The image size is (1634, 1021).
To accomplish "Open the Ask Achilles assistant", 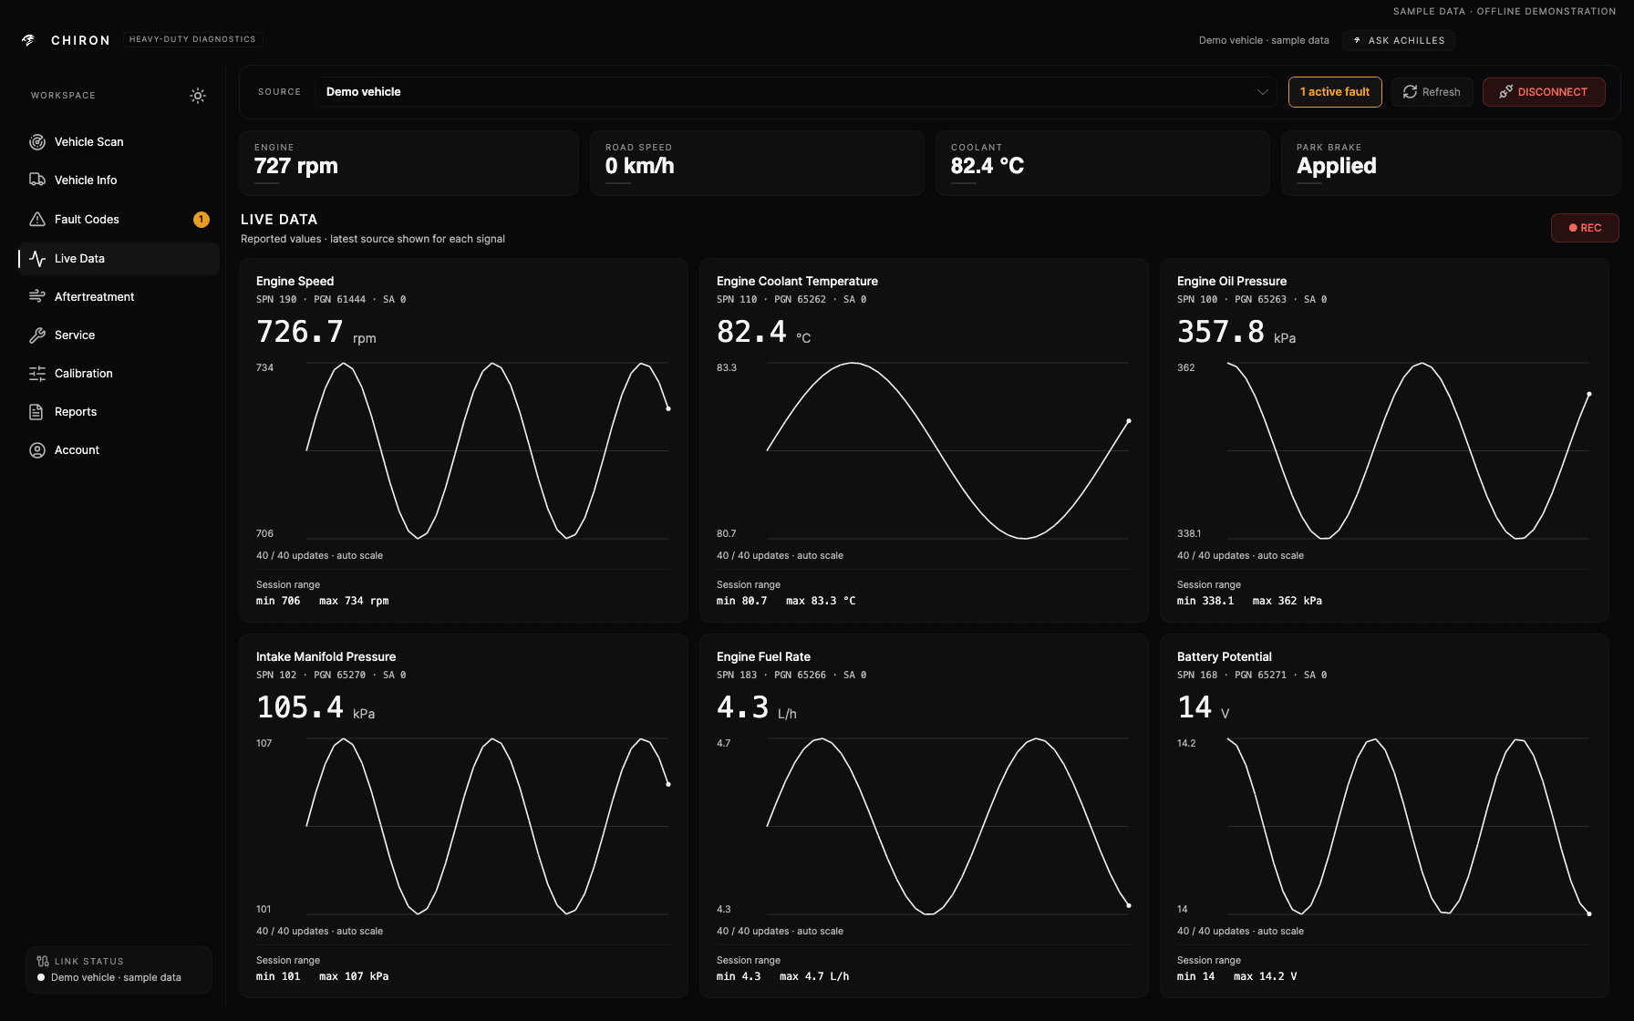I will pos(1399,40).
